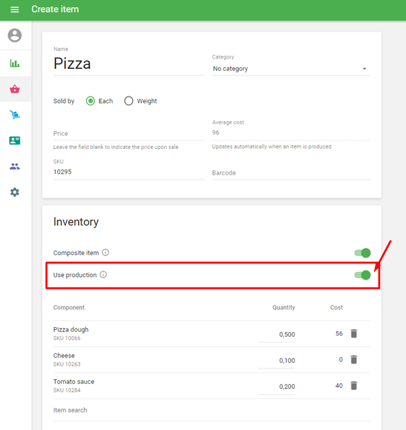Click the Price input field
406x430 pixels.
pyautogui.click(x=128, y=133)
